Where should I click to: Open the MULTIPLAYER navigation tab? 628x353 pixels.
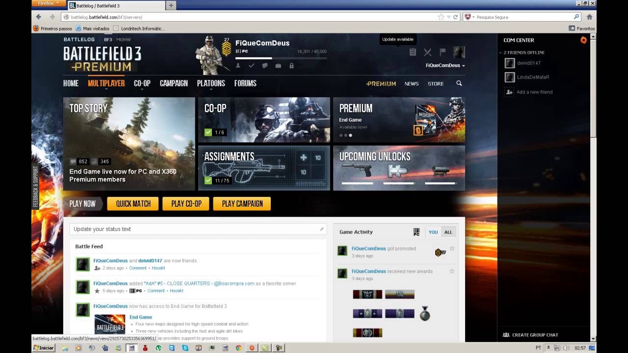106,83
